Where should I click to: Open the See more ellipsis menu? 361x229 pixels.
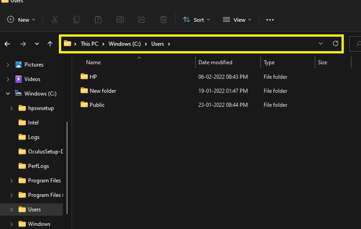(x=270, y=19)
